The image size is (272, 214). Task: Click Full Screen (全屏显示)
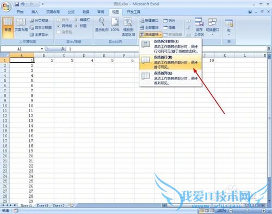(39, 34)
